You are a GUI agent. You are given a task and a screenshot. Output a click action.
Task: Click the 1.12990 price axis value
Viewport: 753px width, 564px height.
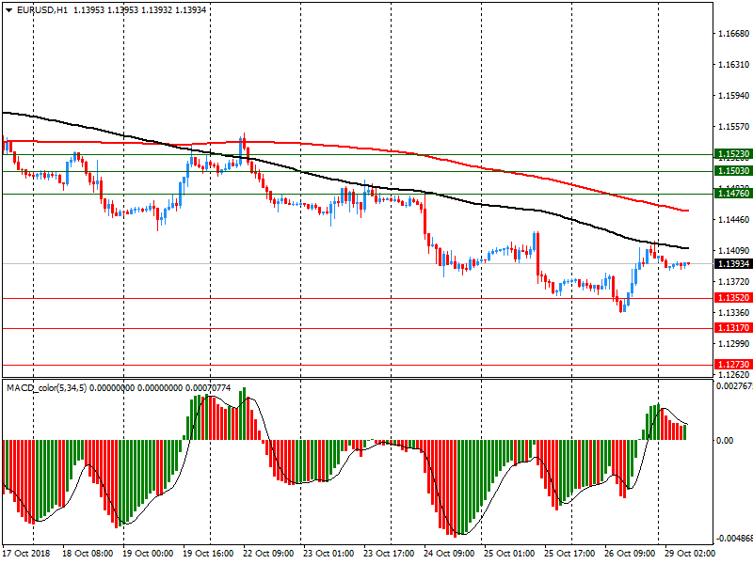(x=734, y=344)
